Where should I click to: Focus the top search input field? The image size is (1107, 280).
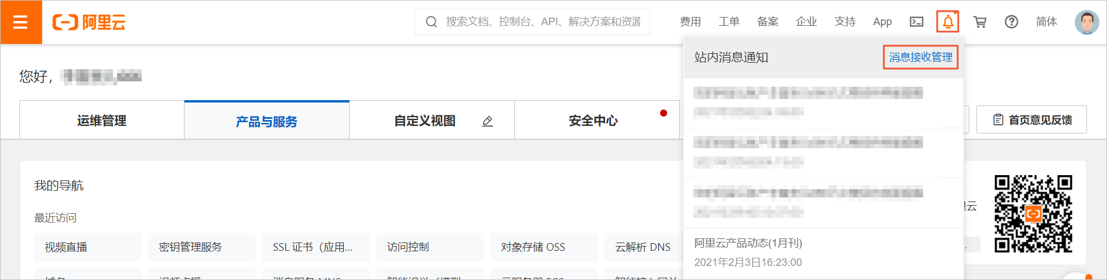point(532,22)
